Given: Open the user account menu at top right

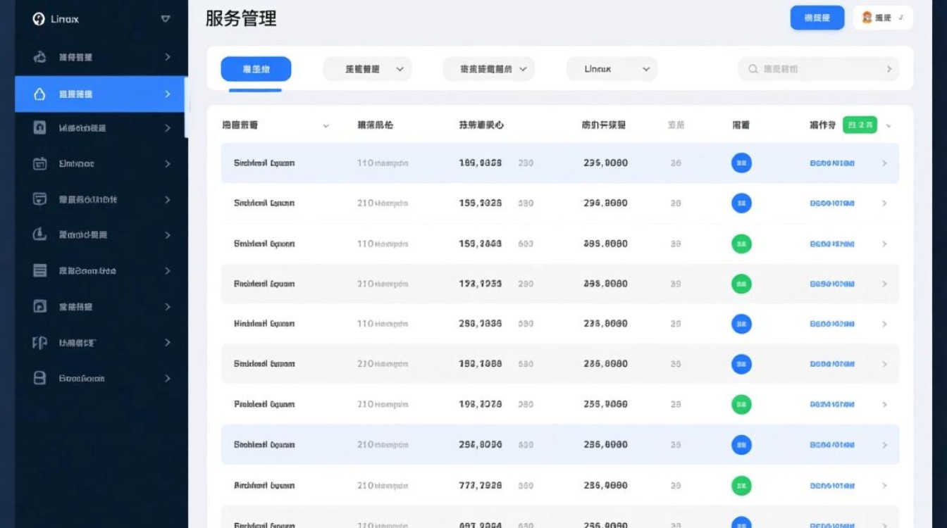Looking at the screenshot, I should (883, 18).
